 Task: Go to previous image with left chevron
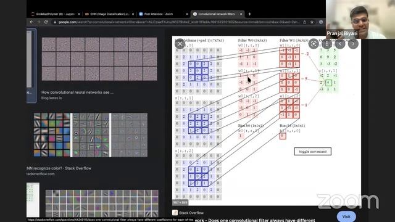(340, 44)
